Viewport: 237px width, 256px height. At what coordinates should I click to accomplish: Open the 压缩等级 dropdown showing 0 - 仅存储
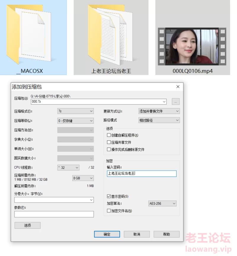[x=76, y=121]
